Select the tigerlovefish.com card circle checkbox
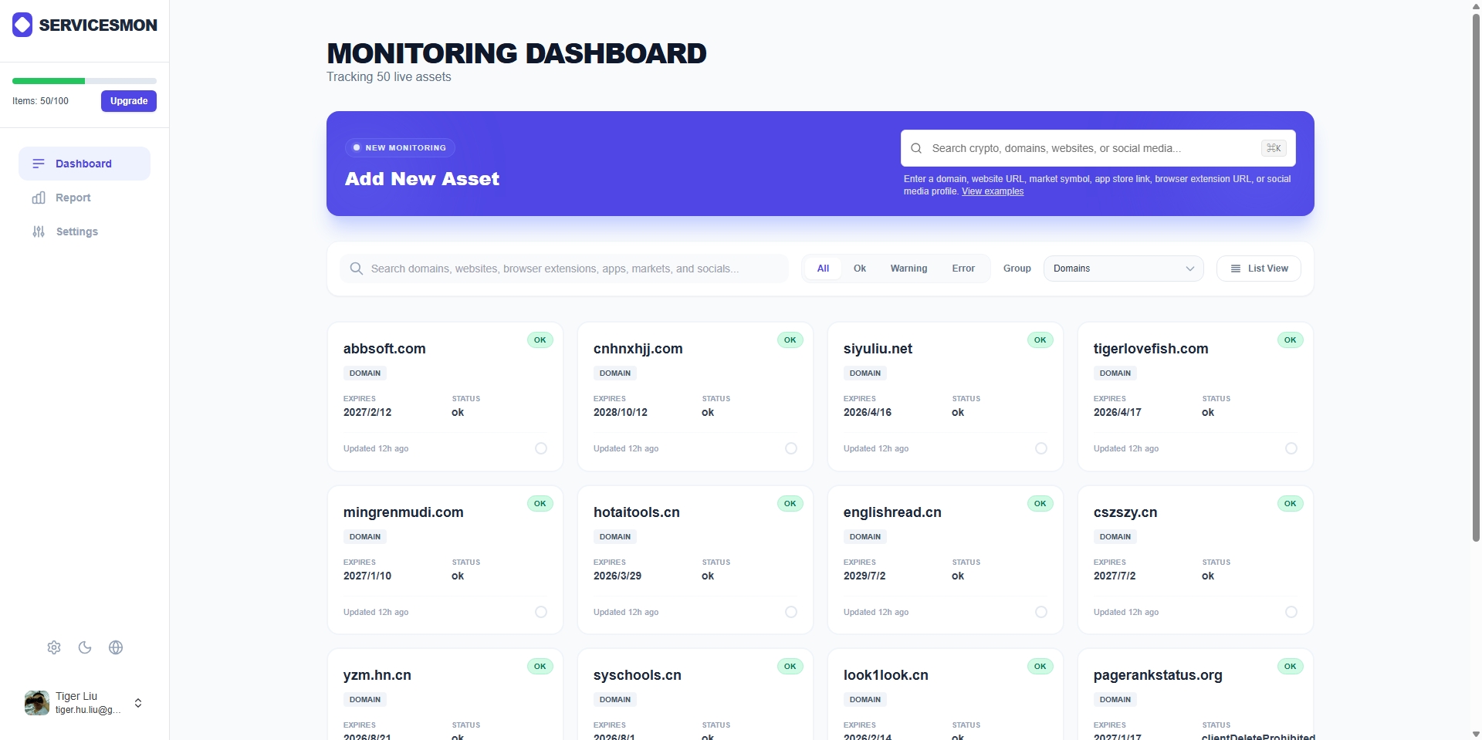Viewport: 1482px width, 740px height. coord(1291,448)
